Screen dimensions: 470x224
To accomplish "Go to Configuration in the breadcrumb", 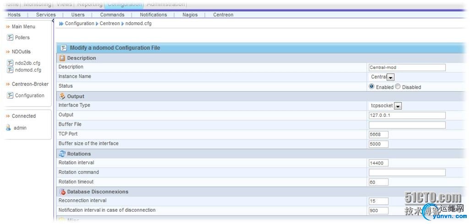I will tap(79, 23).
